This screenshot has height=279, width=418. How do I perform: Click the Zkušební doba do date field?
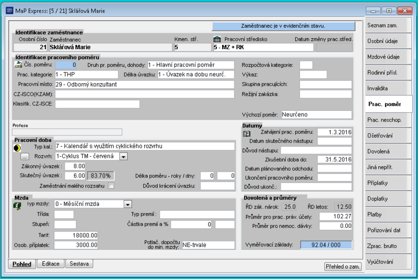[x=334, y=160]
